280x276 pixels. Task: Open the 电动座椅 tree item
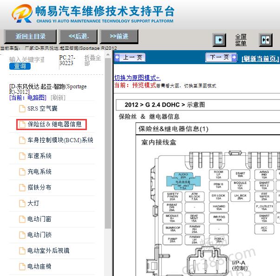pos(39,266)
